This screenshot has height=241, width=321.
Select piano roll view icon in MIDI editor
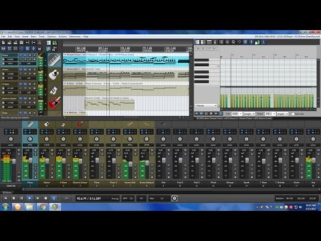[197, 42]
